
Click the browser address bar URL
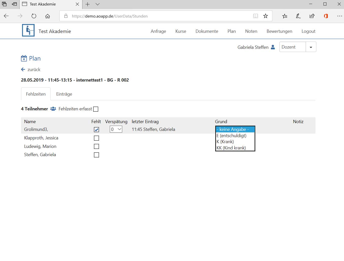point(110,16)
